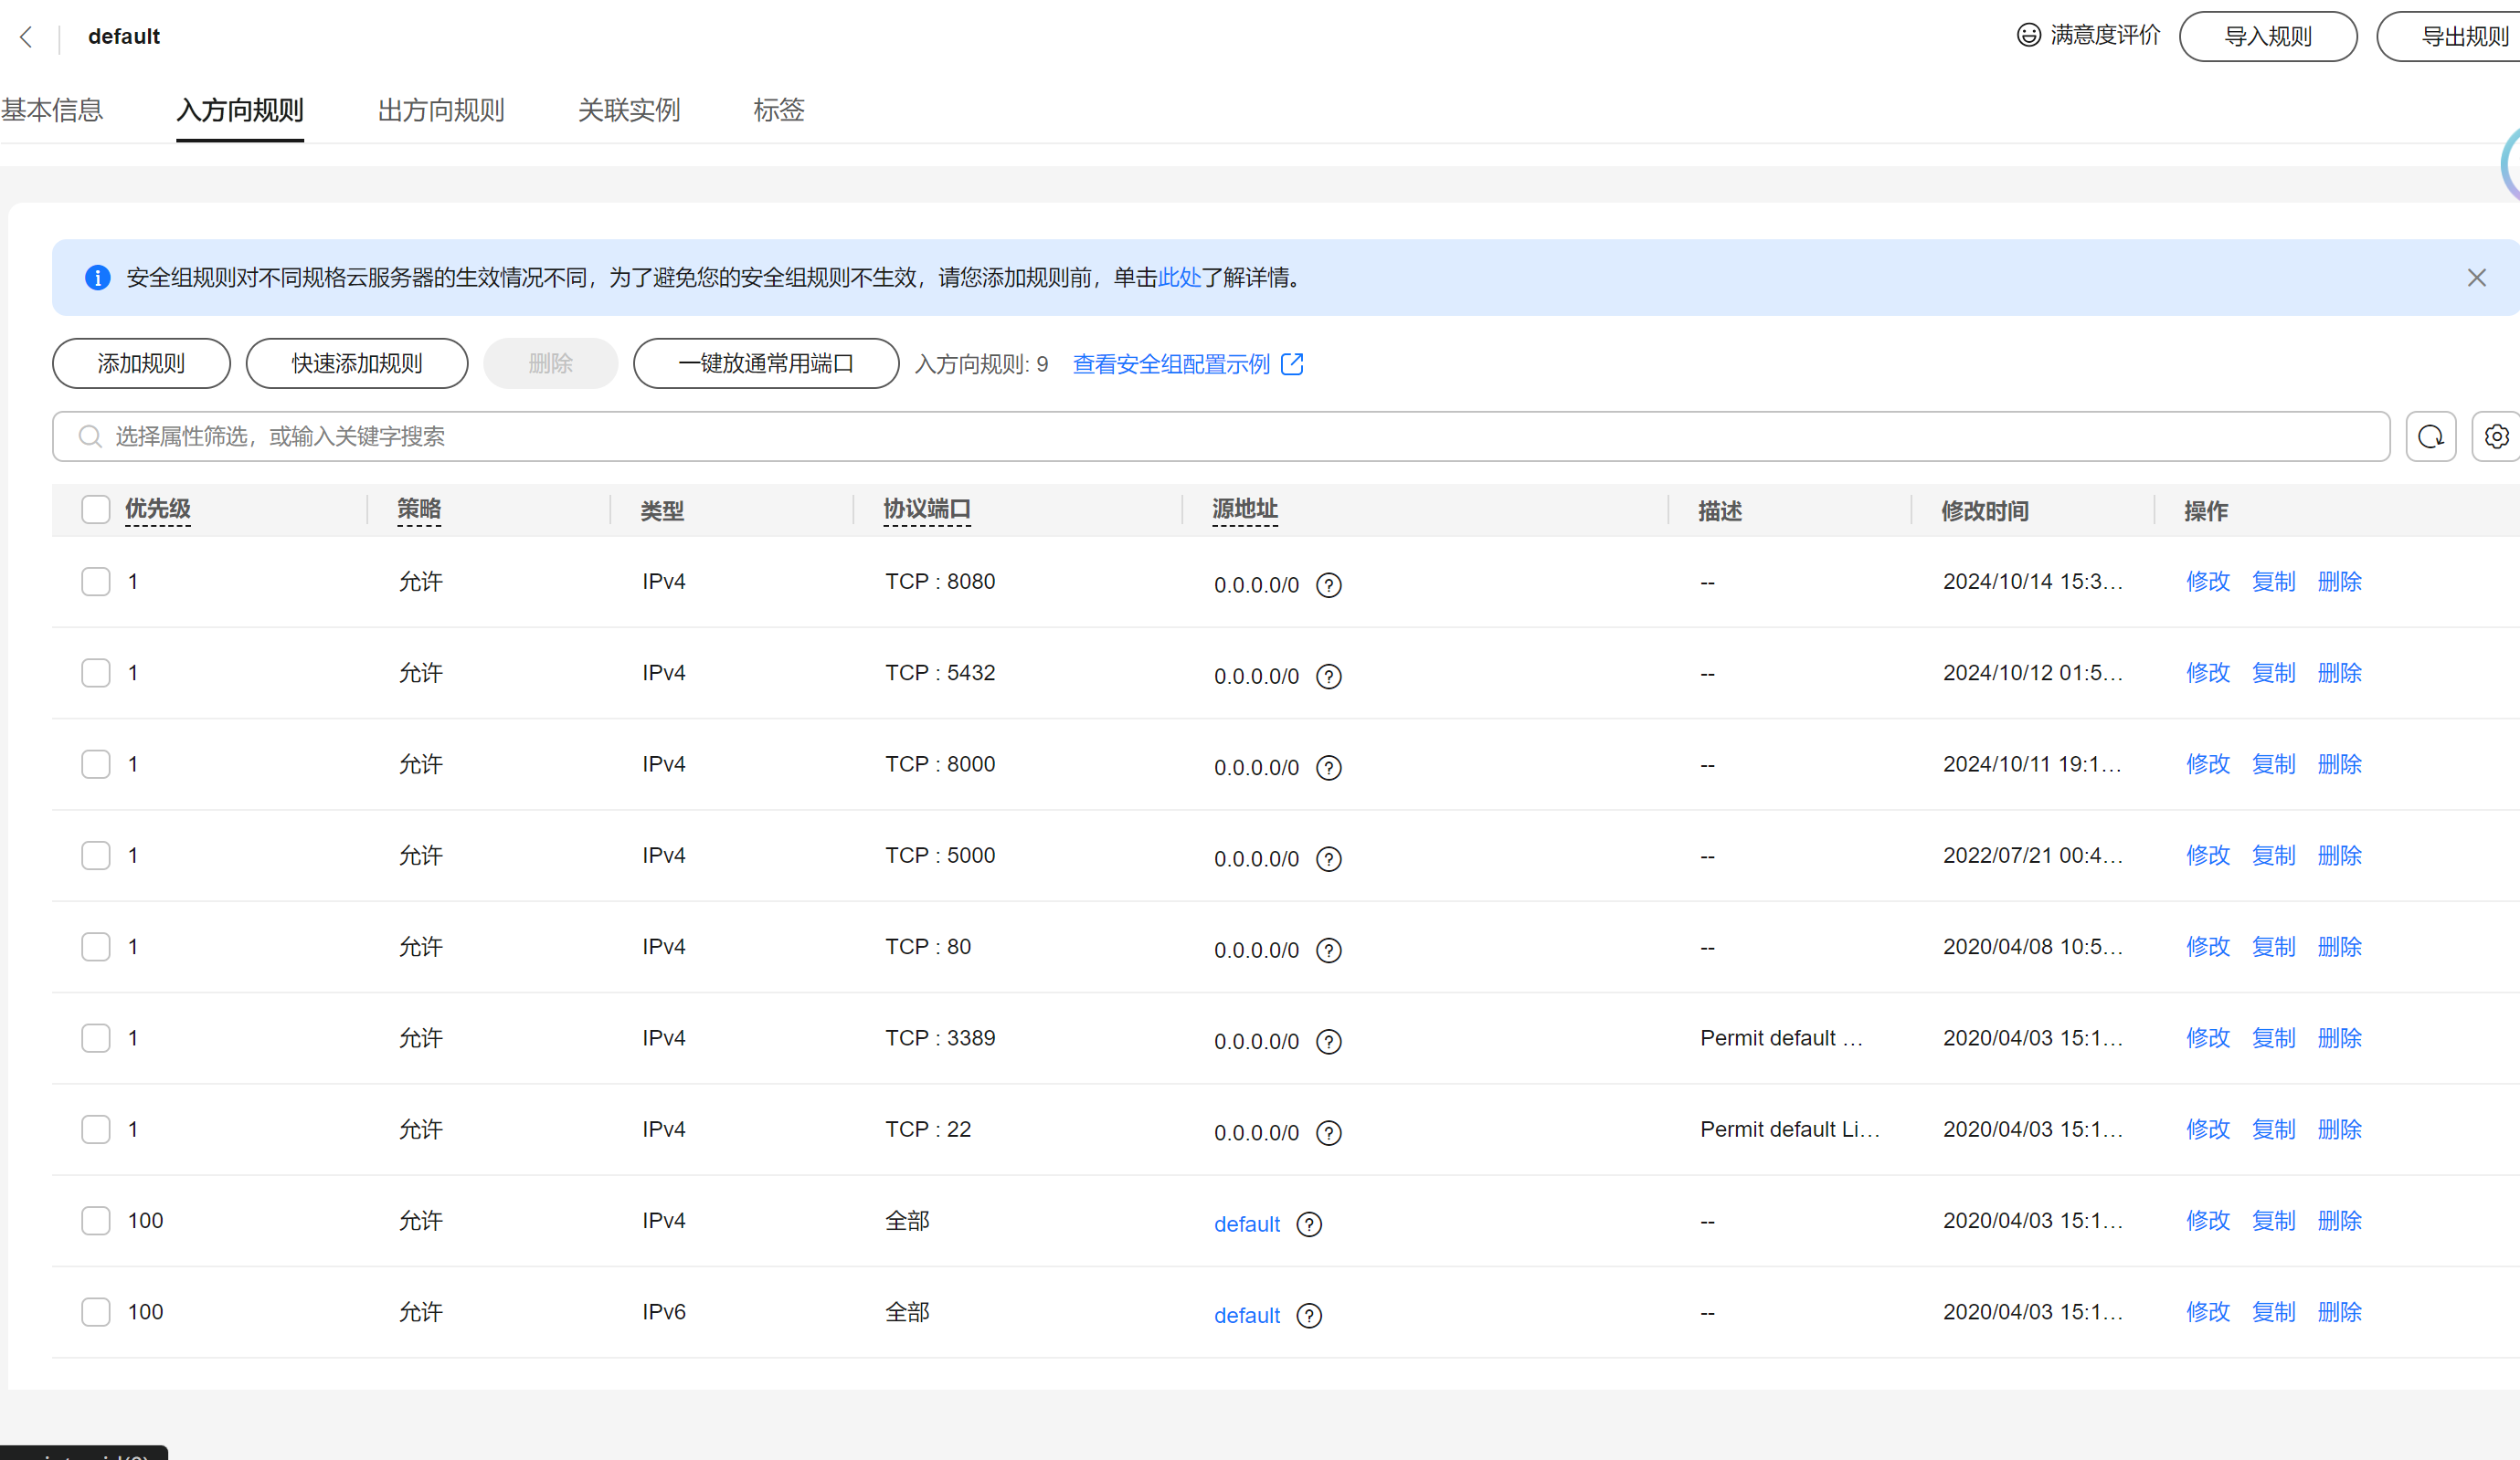This screenshot has width=2520, height=1460.
Task: Click the 添加规则 button
Action: click(141, 363)
